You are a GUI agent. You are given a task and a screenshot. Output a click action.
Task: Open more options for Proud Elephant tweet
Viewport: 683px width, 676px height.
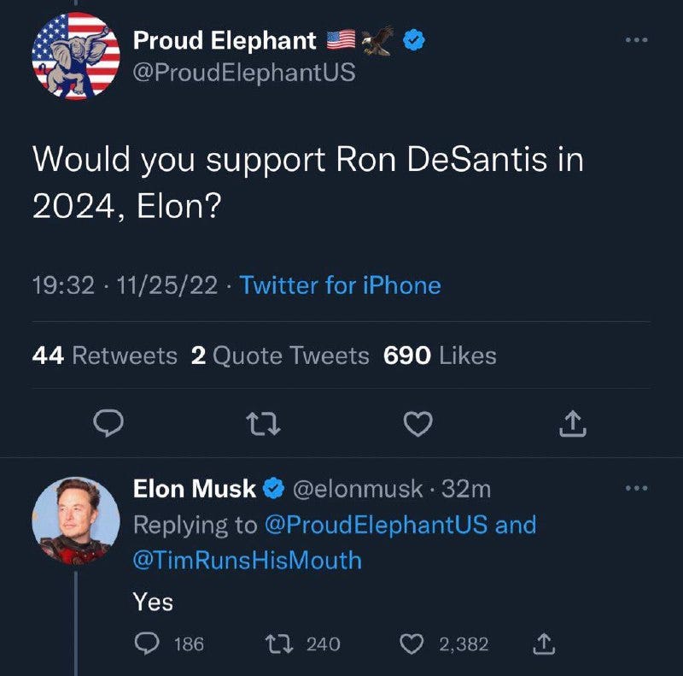[636, 39]
